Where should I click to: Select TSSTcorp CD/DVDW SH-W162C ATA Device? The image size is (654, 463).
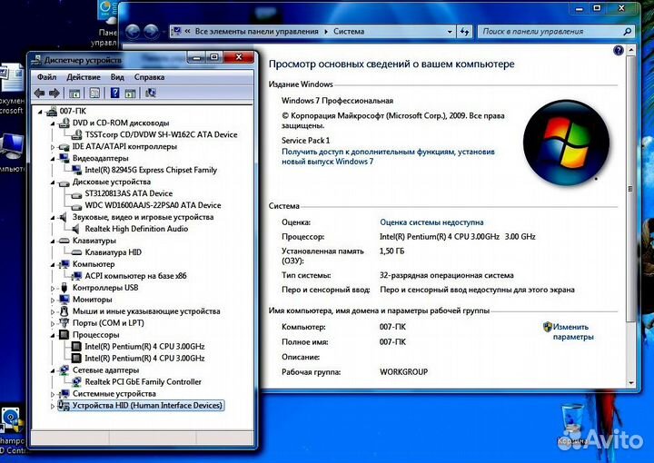161,134
